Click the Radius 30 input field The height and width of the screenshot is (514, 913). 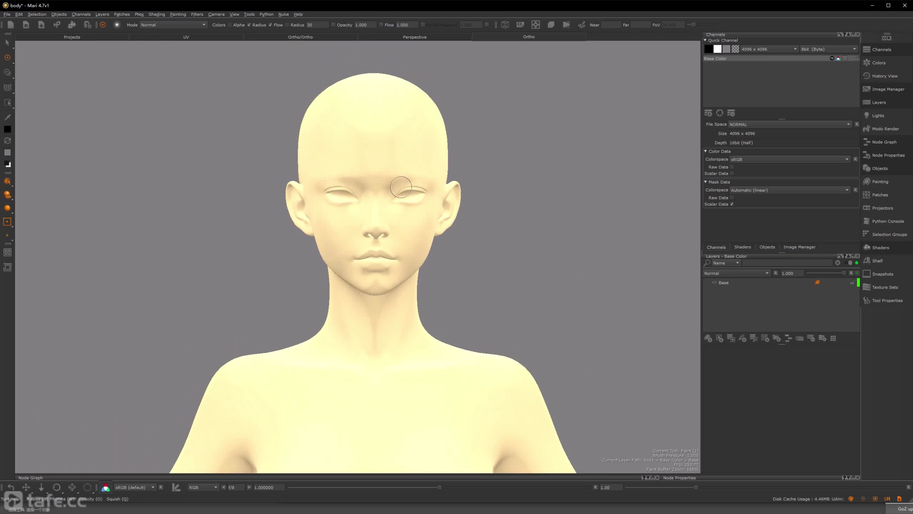click(317, 25)
